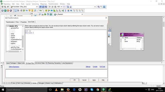Open the Import Packages tab
The height and width of the screenshot is (92, 165).
point(11,63)
